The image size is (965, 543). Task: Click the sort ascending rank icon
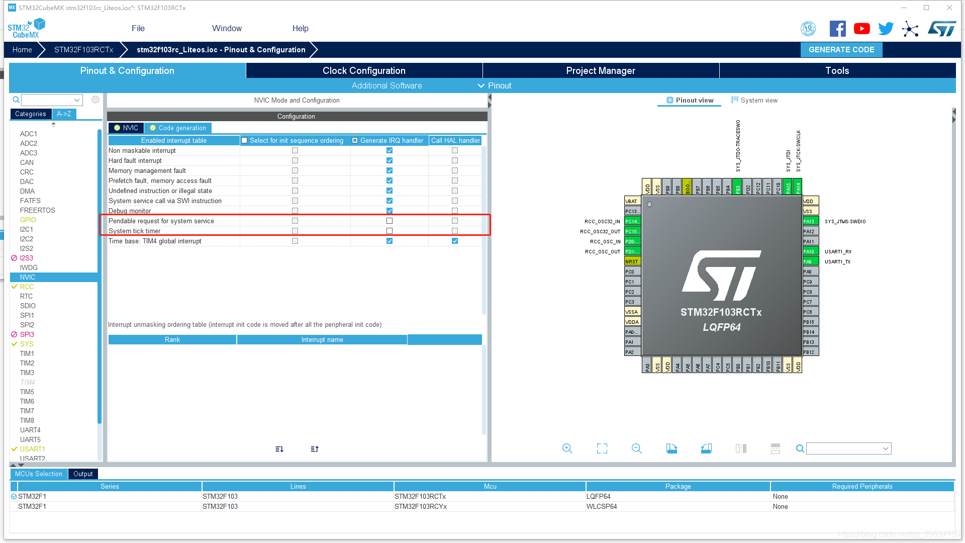[x=315, y=449]
